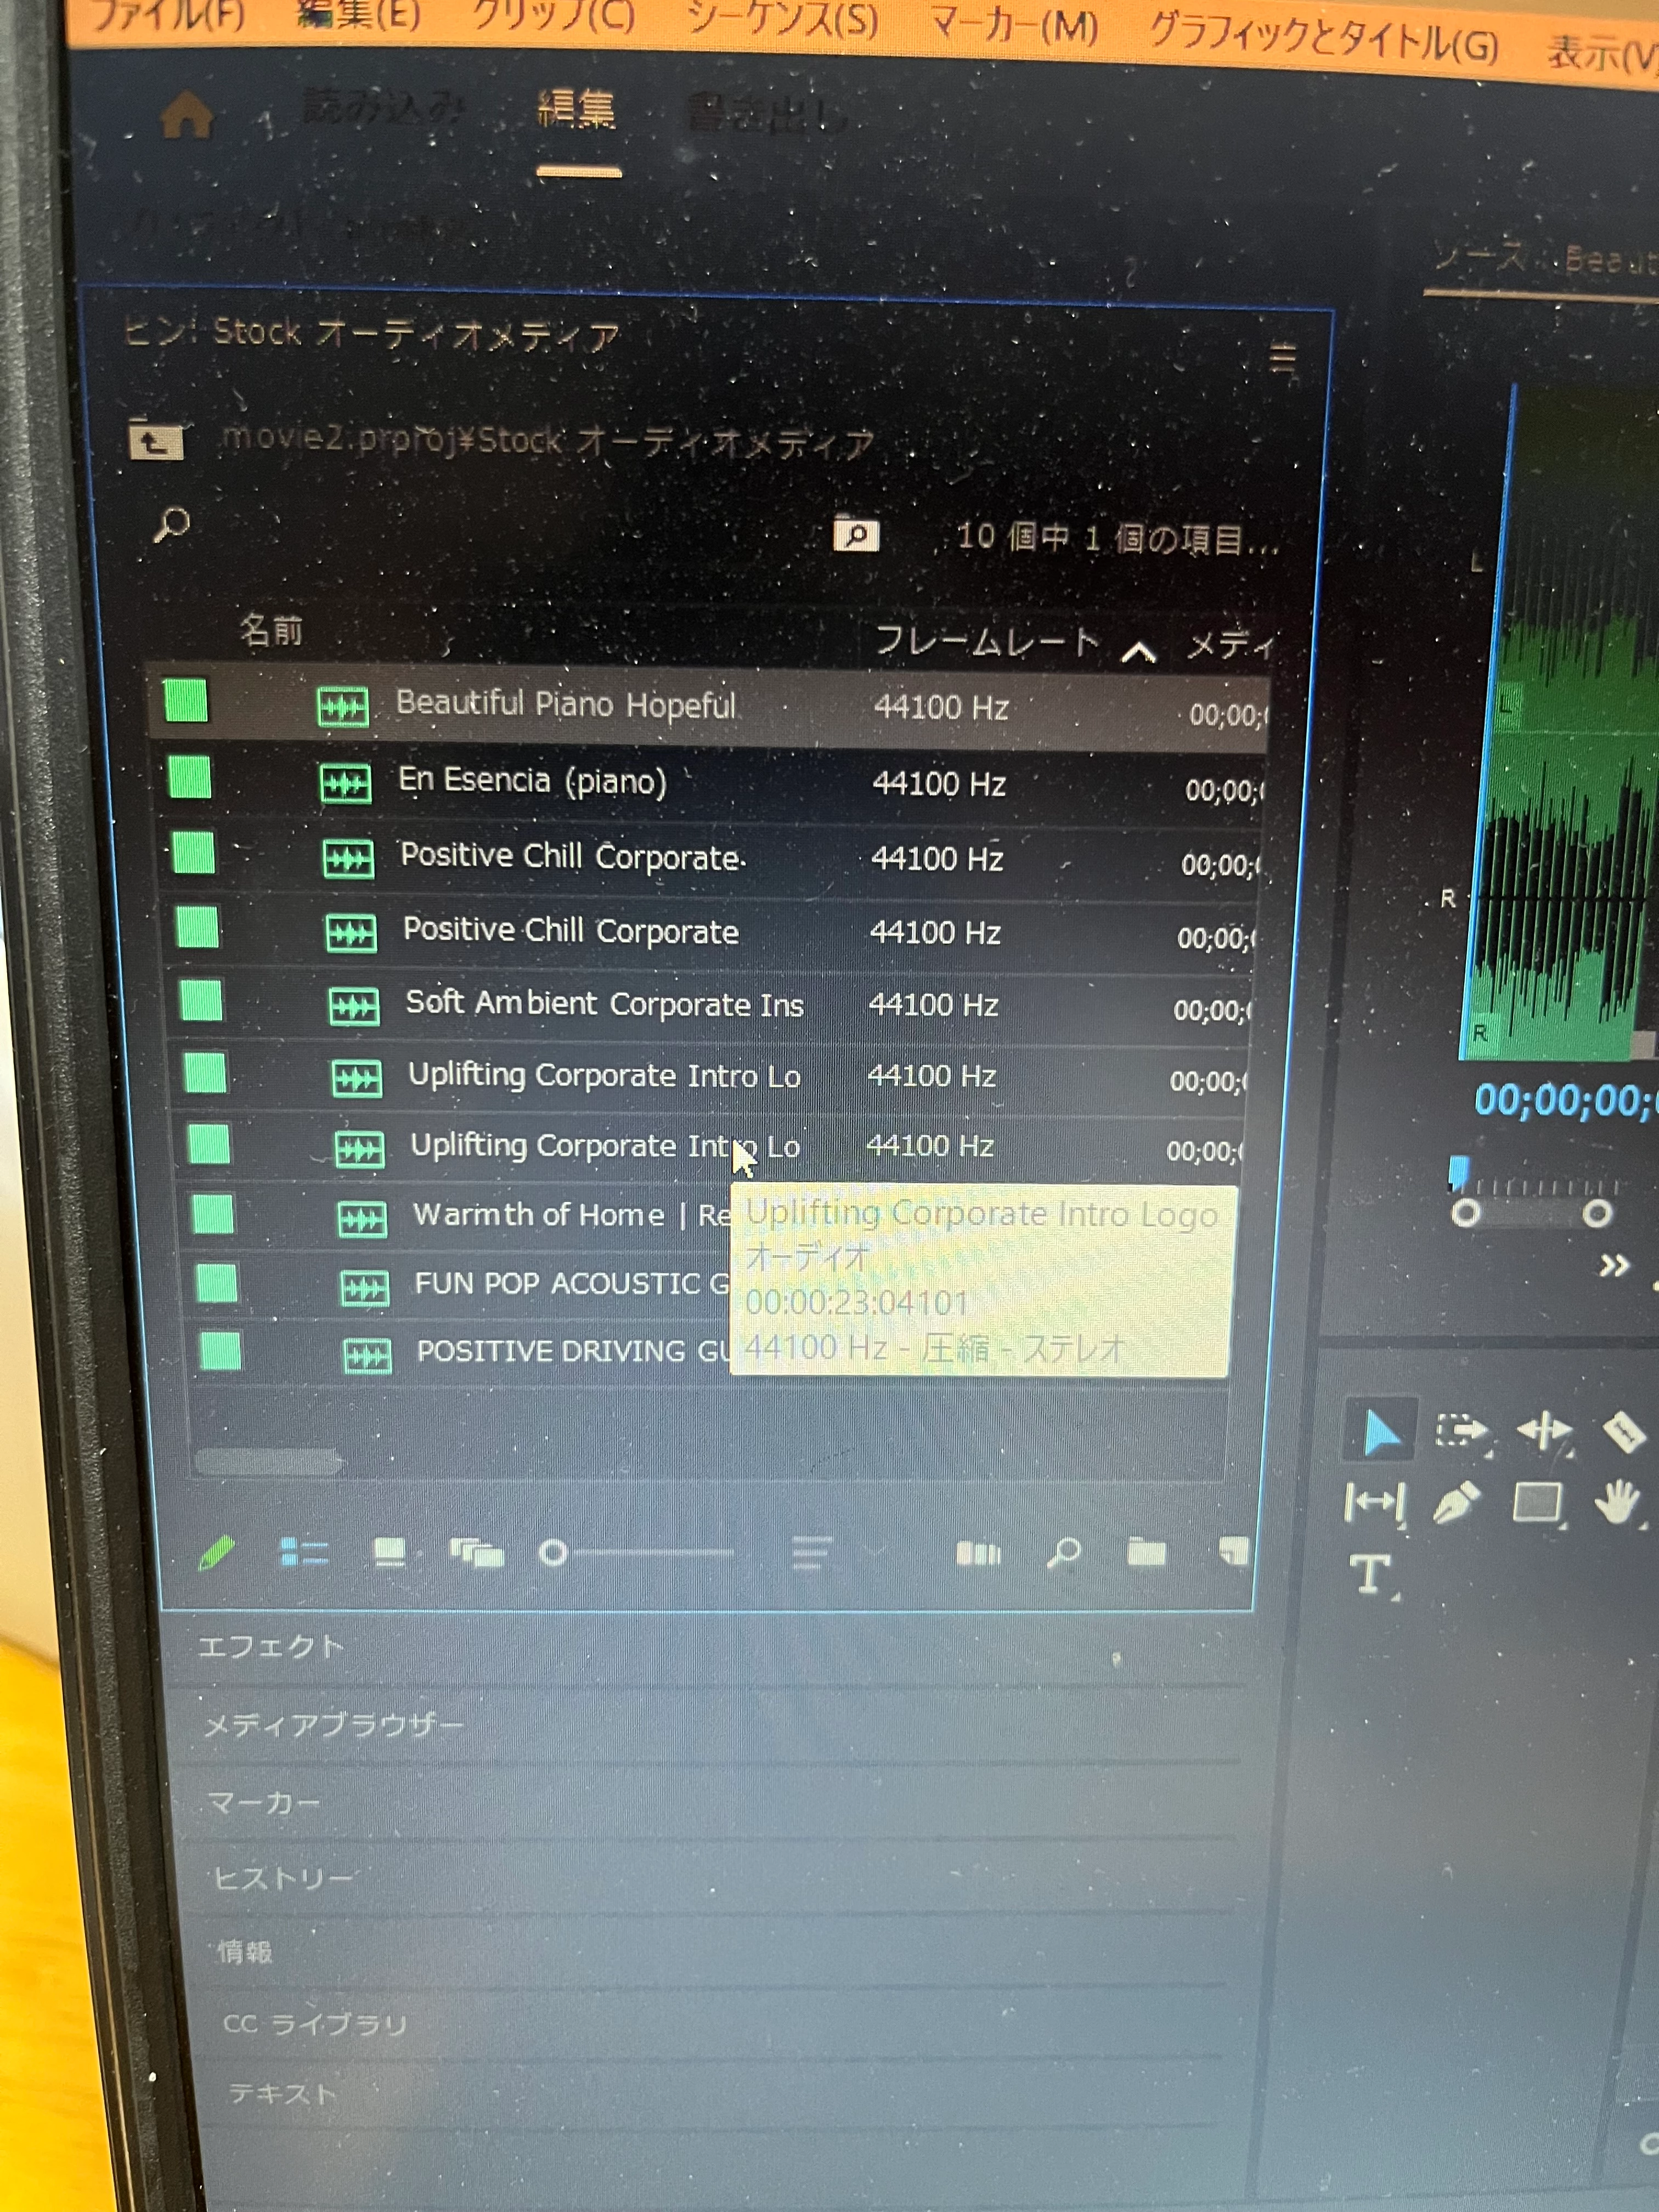Click the Home icon in header
The height and width of the screenshot is (2212, 1659).
tap(187, 115)
